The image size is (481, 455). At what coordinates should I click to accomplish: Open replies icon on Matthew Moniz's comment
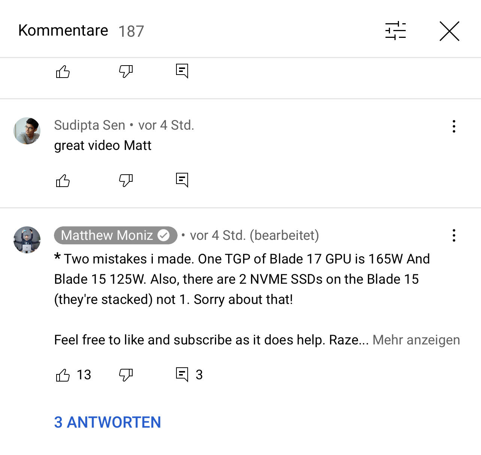[182, 374]
